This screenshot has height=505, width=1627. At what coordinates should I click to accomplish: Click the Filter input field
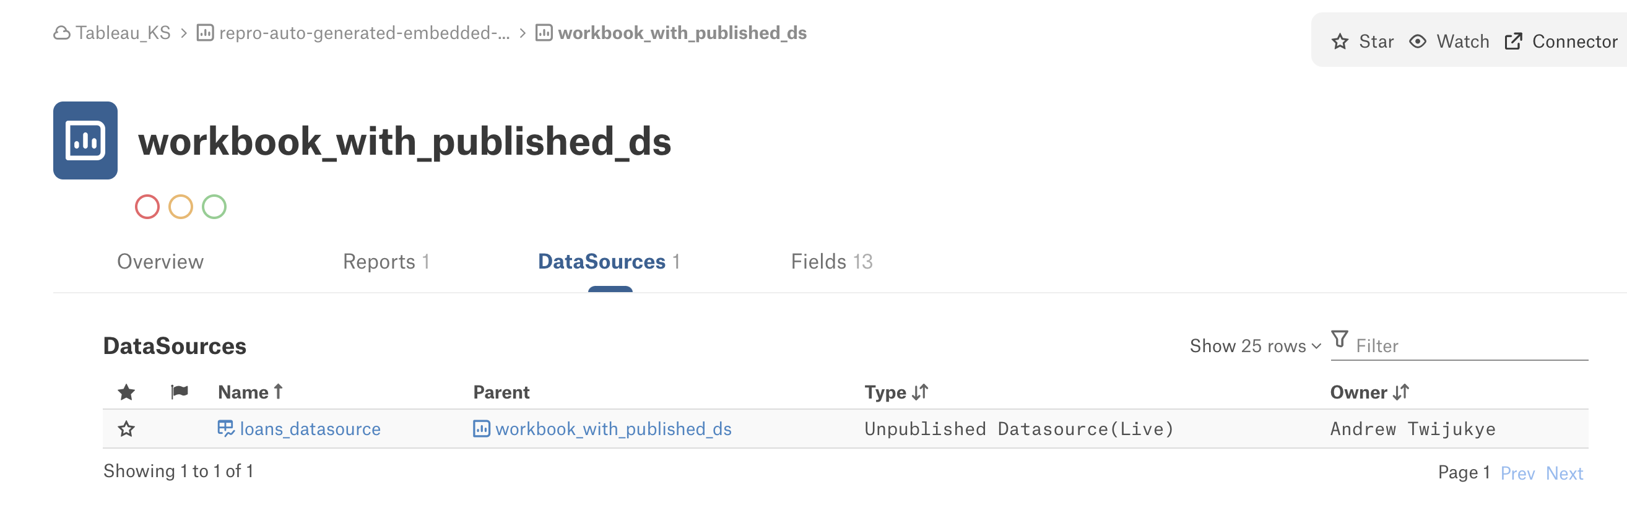[1471, 346]
